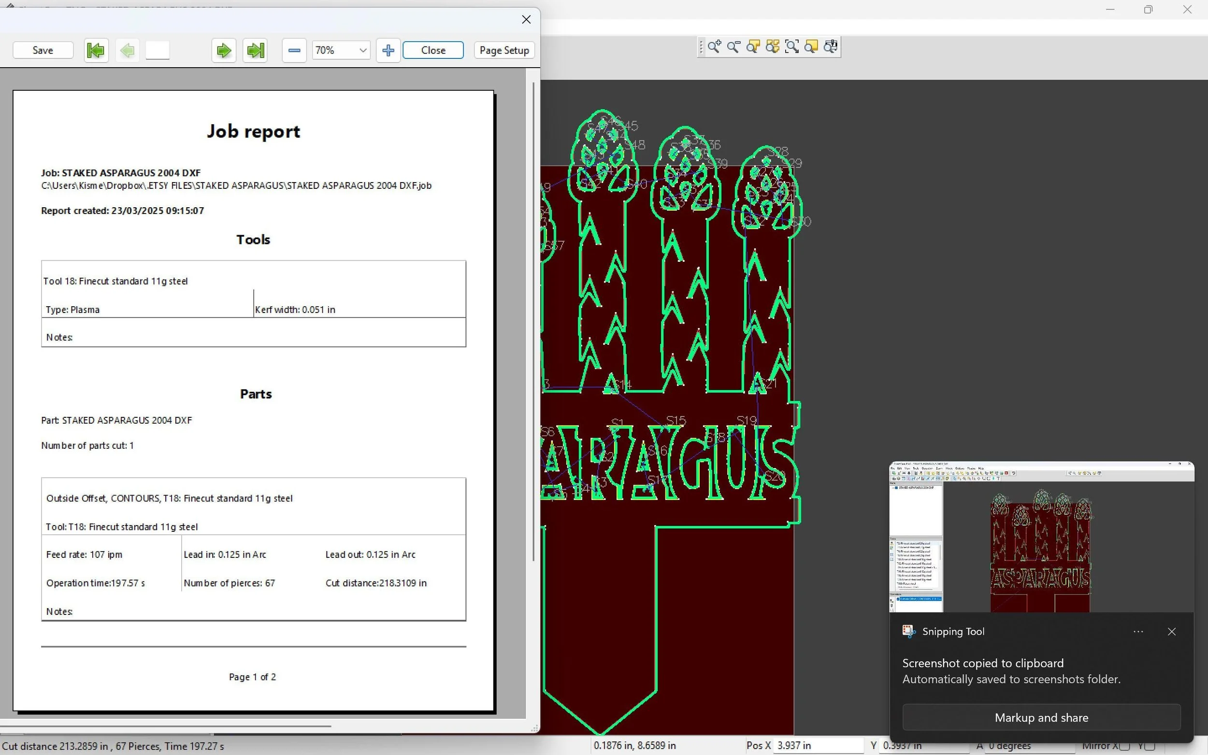Click the green next page arrow

(223, 50)
